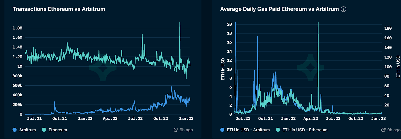The image size is (401, 139).
Task: Click "9h ago" text under the Transactions chart
Action: click(186, 130)
